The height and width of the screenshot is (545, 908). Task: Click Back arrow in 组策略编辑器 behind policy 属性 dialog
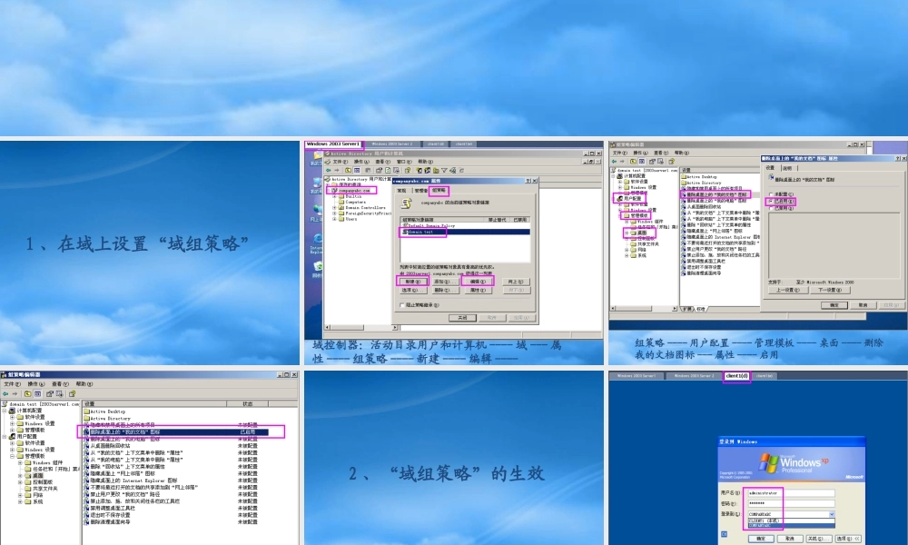point(615,162)
